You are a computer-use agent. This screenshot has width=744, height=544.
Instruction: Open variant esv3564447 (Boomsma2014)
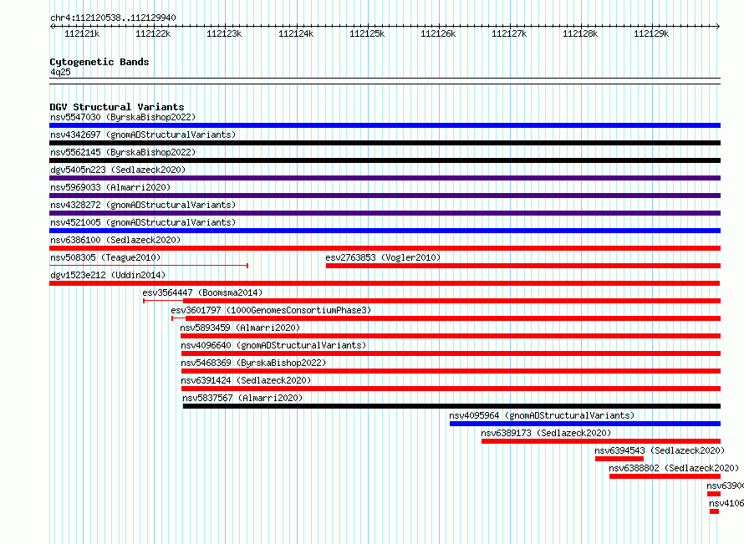[202, 292]
